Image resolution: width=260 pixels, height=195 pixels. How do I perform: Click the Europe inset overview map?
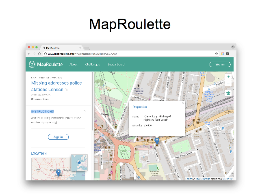(80, 162)
